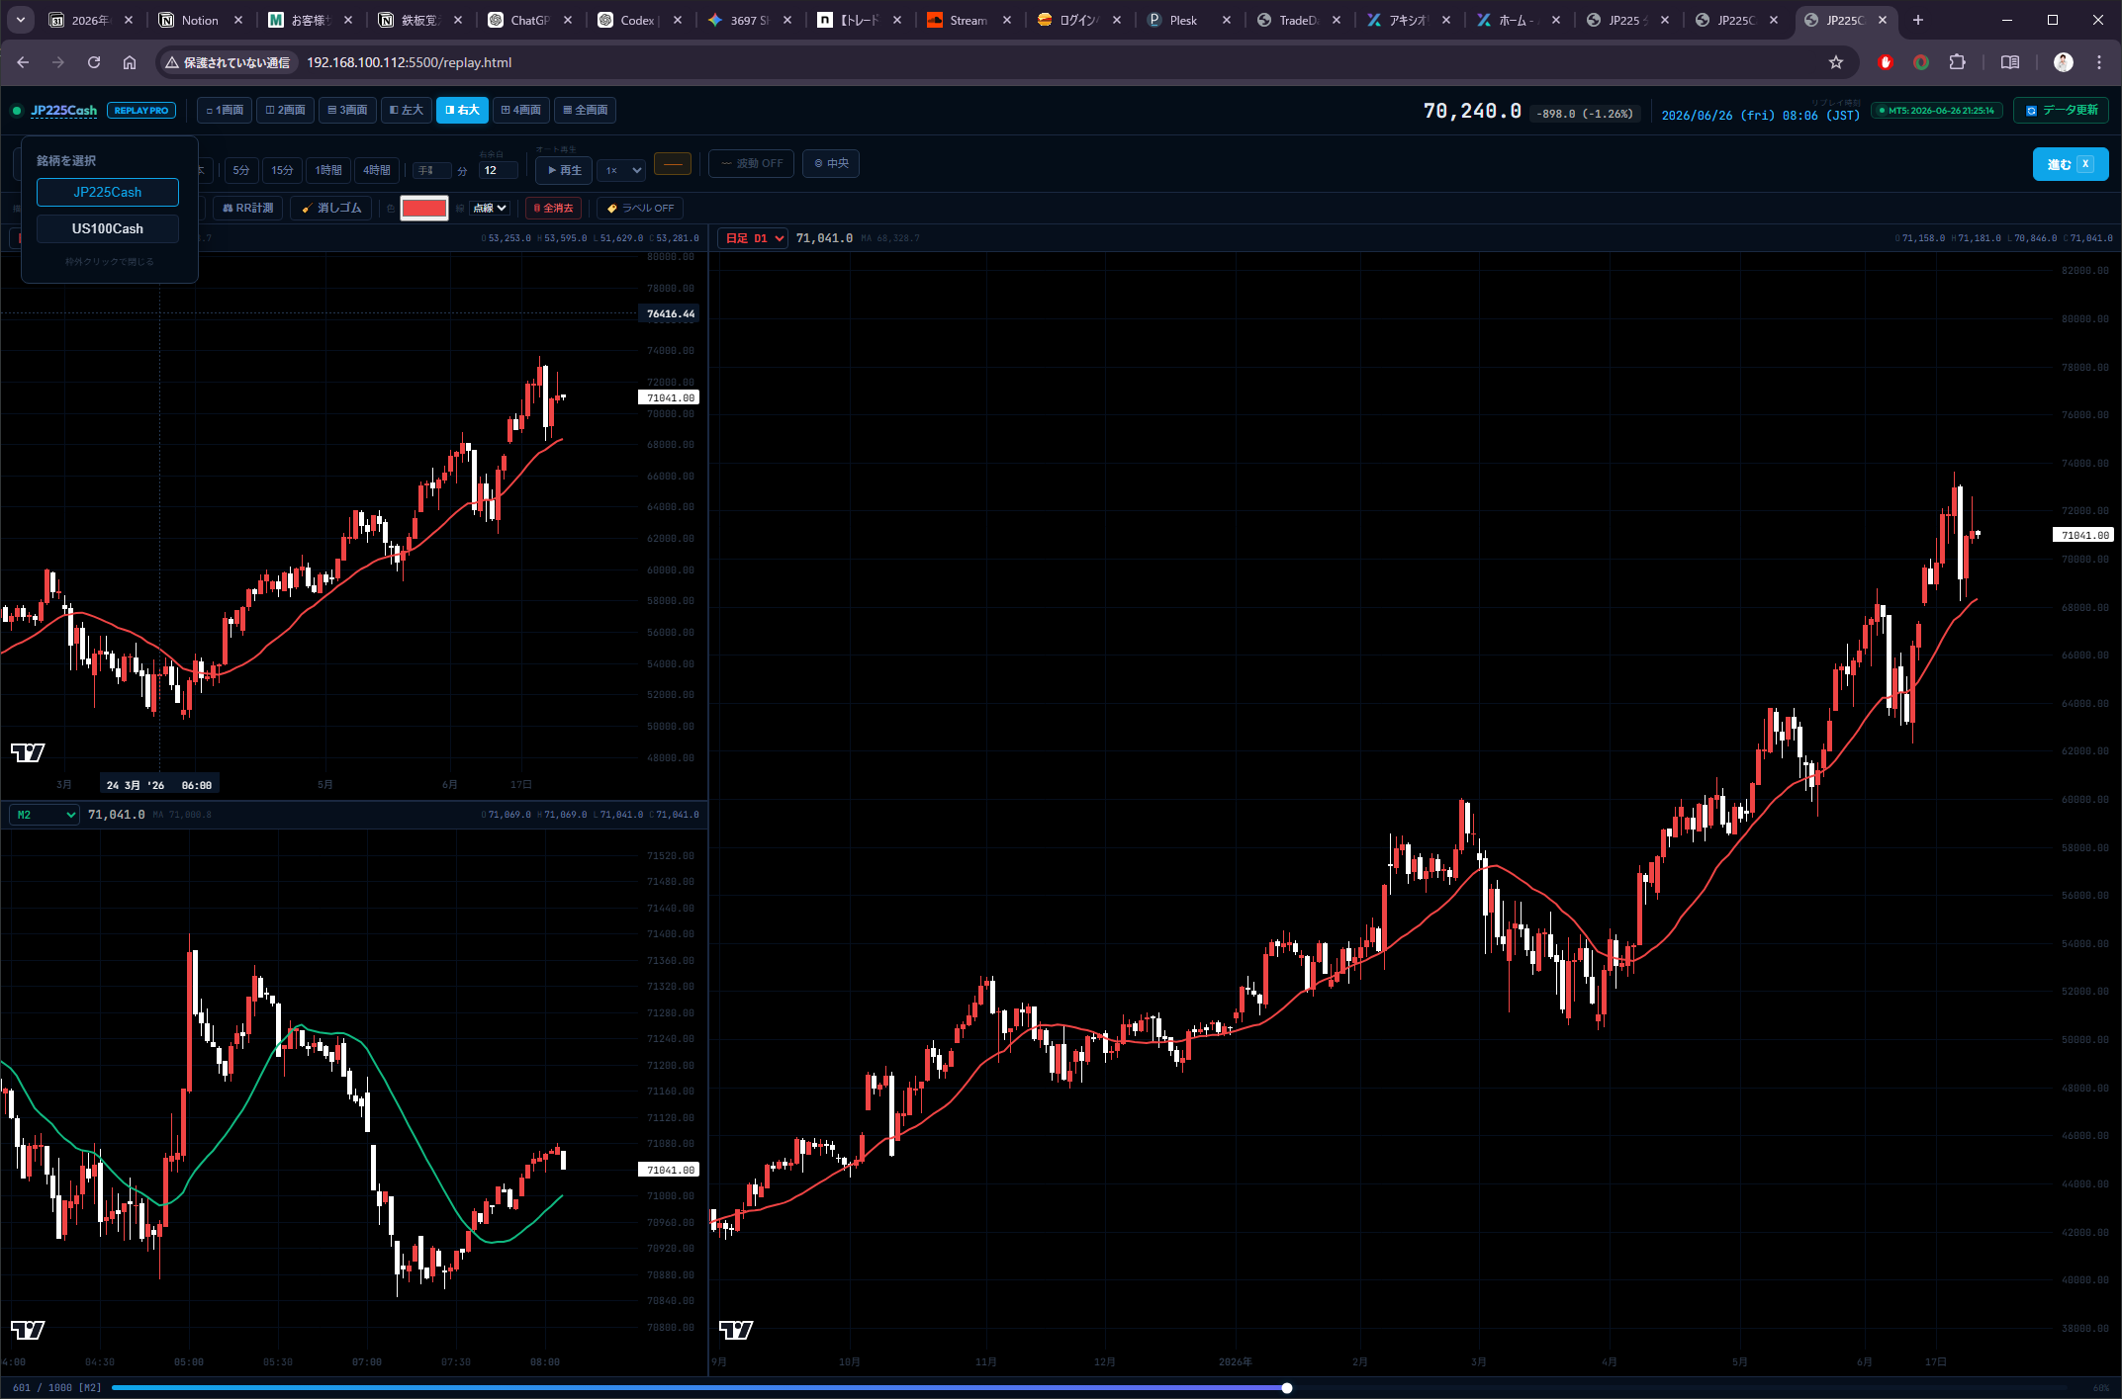Click the データ更新 refresh button
2122x1399 pixels.
pyautogui.click(x=2062, y=110)
